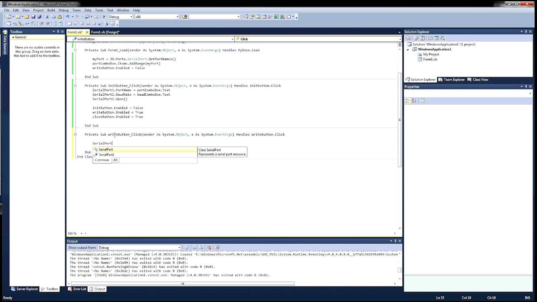
Task: Click the Output horizontal scrollbar thumb
Action: pos(183,284)
